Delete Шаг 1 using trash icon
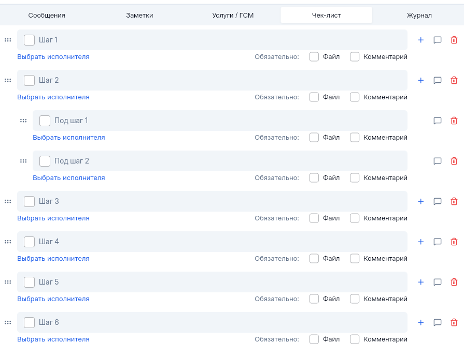The width and height of the screenshot is (464, 357). (x=454, y=40)
